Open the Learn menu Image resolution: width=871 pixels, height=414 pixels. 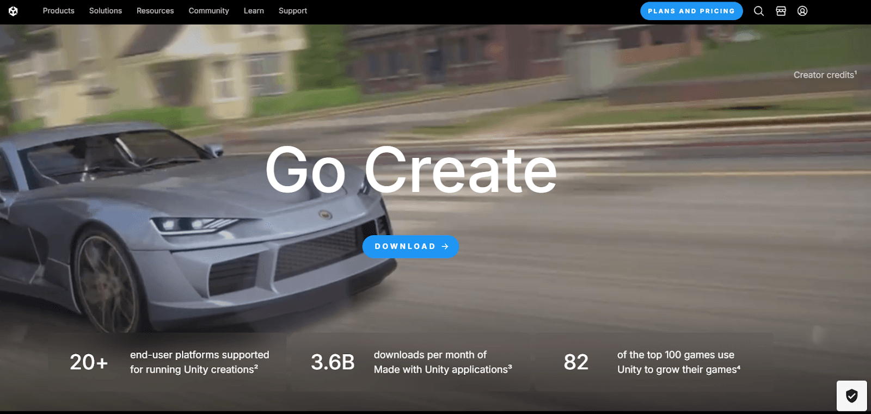[x=254, y=11]
